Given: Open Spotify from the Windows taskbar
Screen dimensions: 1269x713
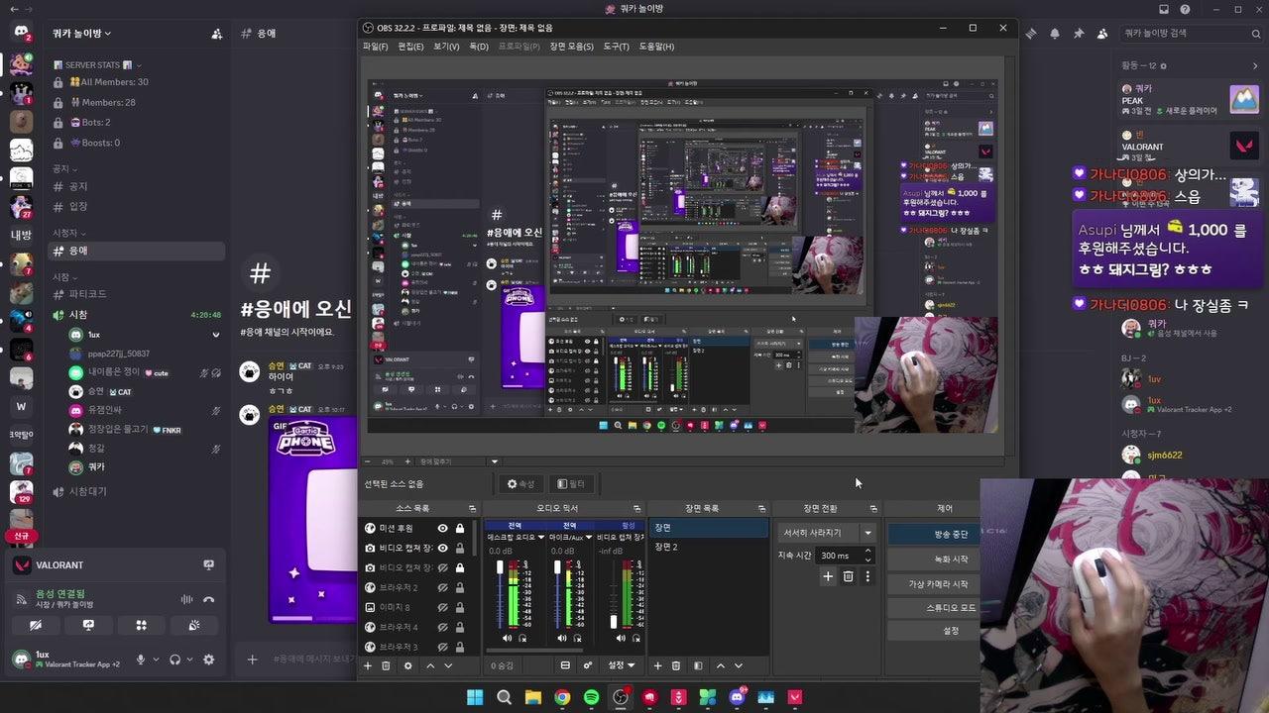Looking at the screenshot, I should [x=592, y=697].
